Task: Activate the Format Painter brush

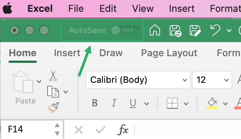Action: 53,107
